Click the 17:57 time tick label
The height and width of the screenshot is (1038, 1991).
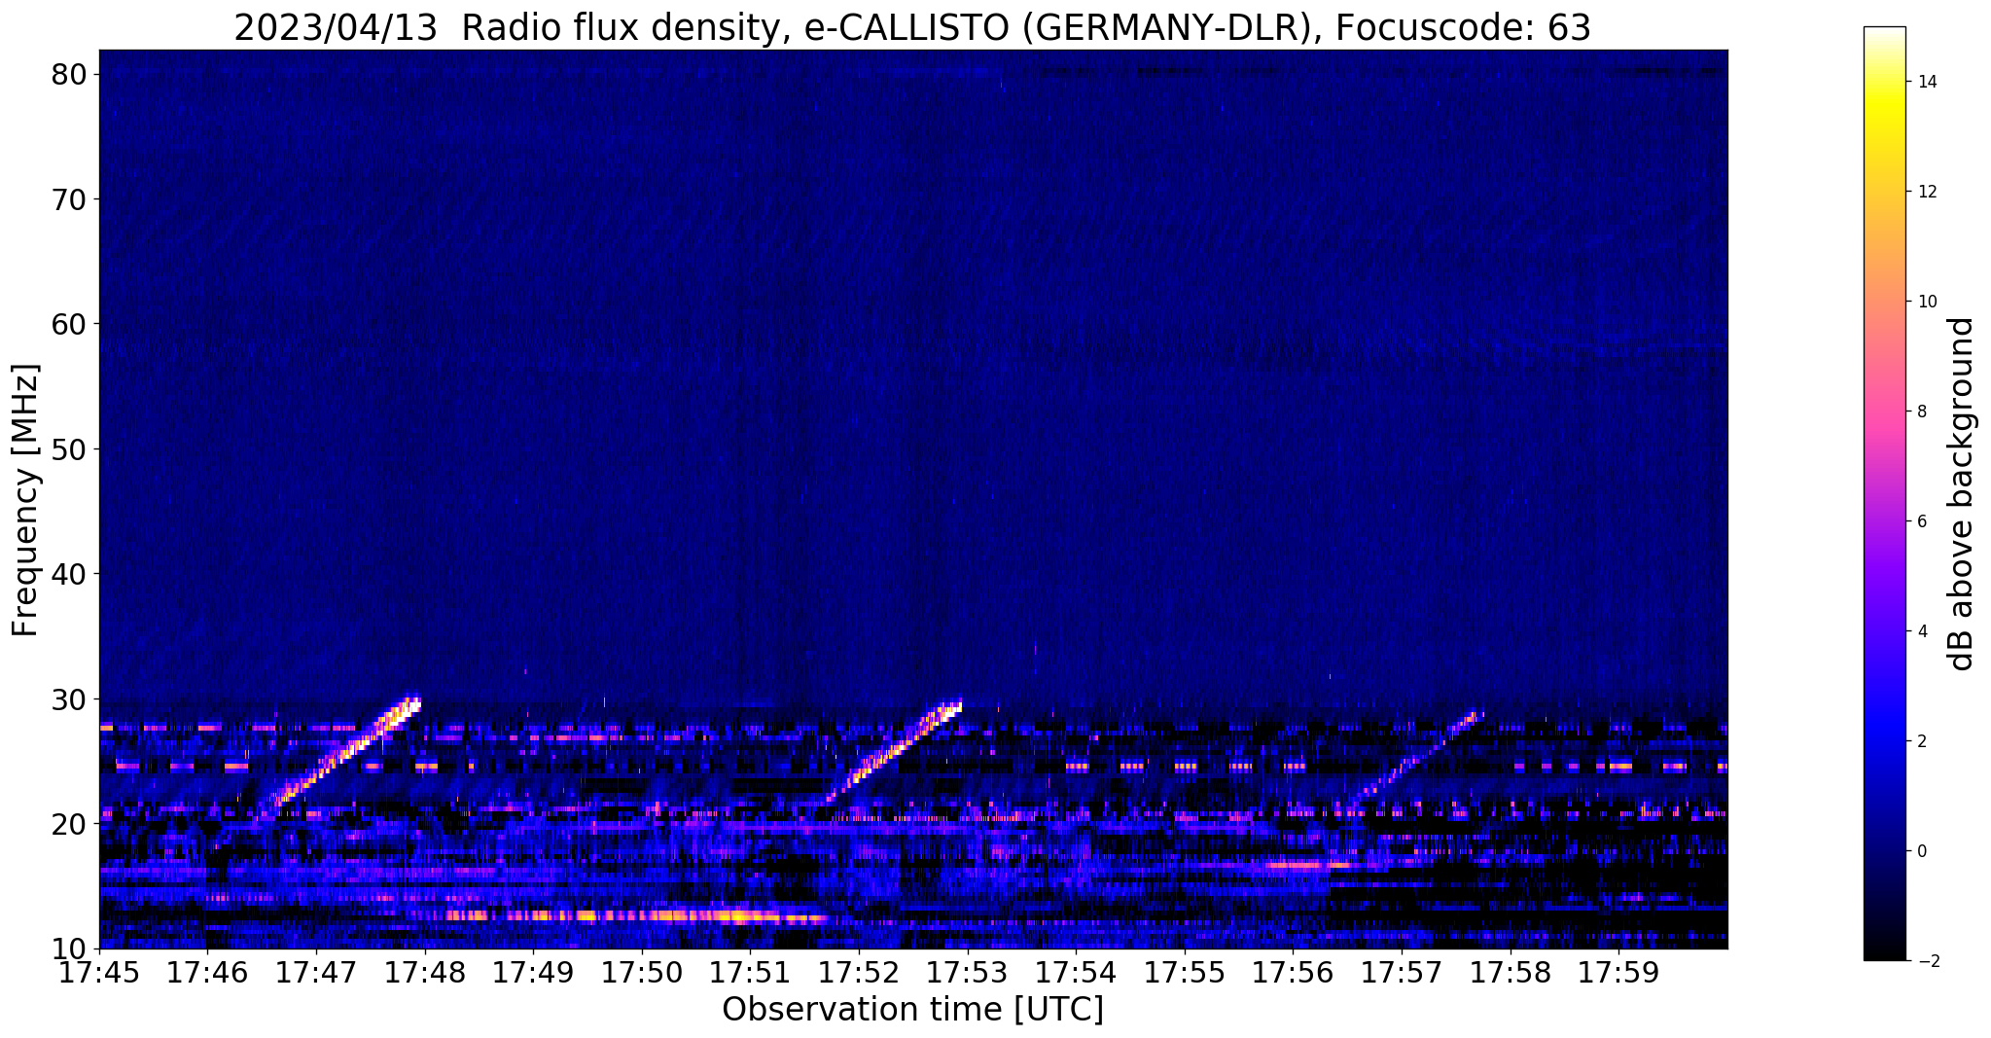pyautogui.click(x=1402, y=973)
